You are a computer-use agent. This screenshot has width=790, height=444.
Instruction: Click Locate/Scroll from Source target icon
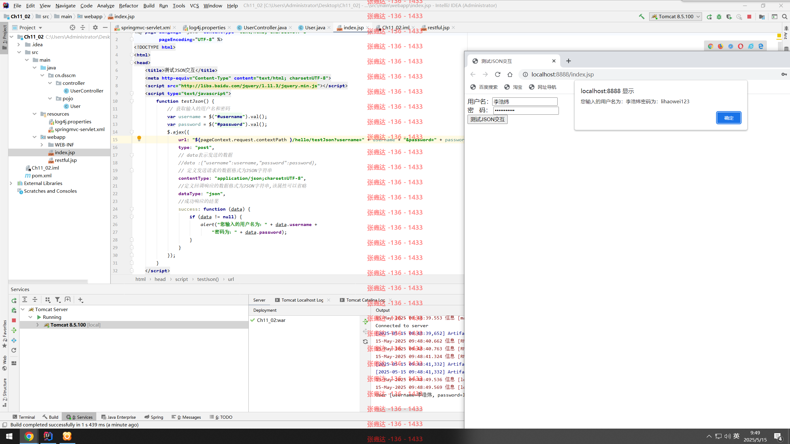pyautogui.click(x=73, y=27)
